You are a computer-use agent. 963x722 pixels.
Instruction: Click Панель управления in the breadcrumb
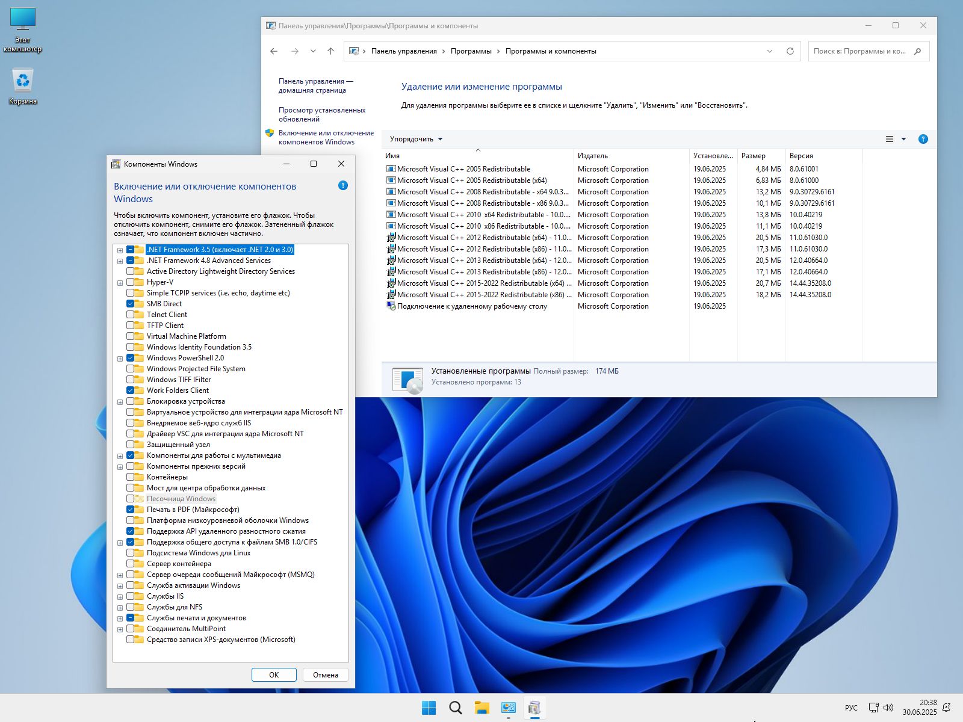pos(404,51)
